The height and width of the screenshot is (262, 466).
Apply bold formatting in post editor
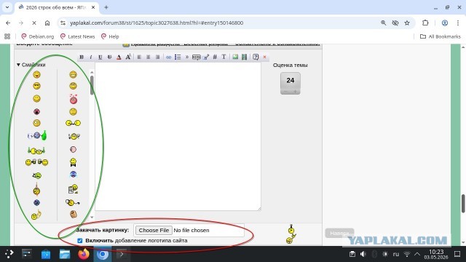pos(82,57)
